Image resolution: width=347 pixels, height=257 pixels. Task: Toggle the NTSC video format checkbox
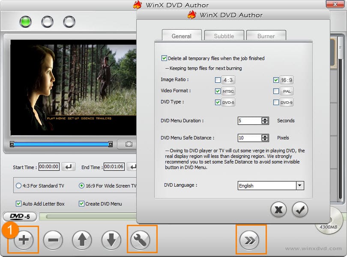[x=218, y=91]
